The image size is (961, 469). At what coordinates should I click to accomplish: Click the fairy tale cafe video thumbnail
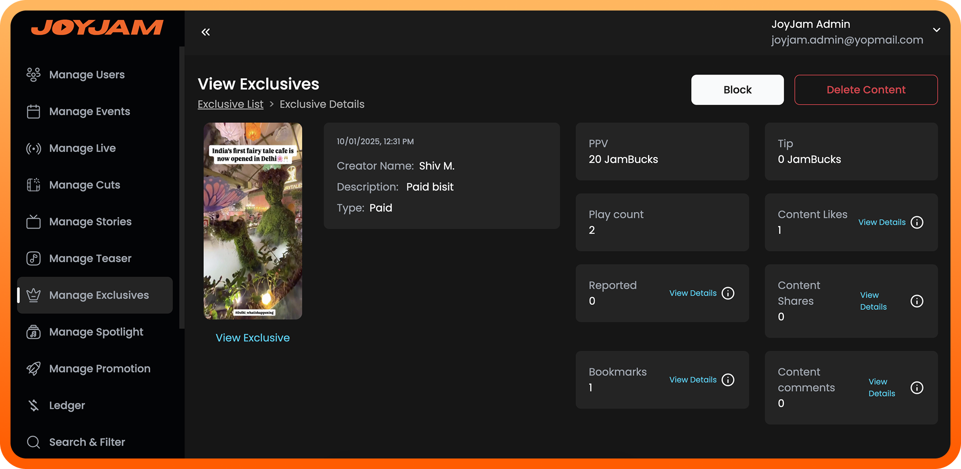point(253,221)
